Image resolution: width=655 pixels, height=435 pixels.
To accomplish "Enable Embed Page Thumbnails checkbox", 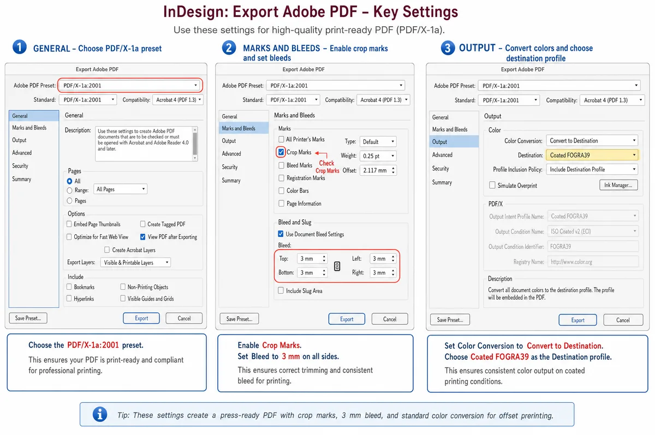I will click(x=69, y=224).
